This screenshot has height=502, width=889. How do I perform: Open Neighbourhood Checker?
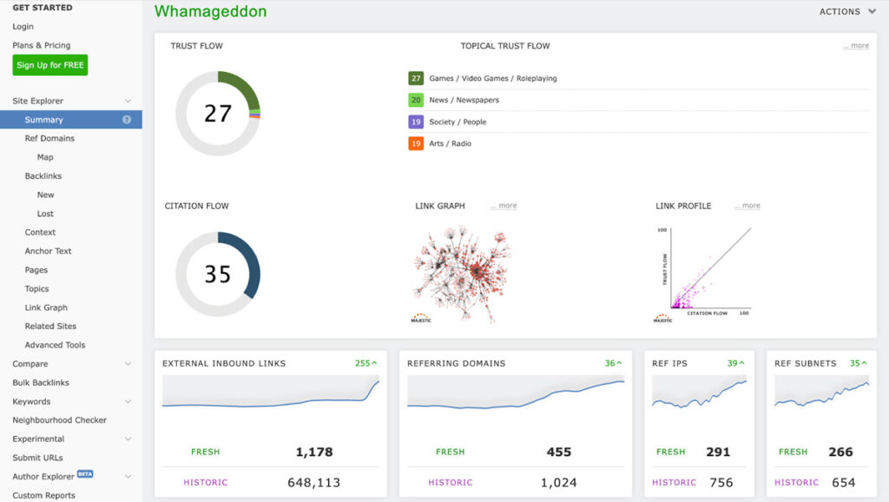60,420
